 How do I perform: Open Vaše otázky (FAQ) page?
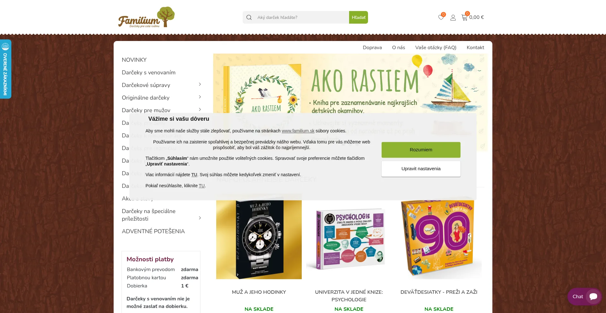(436, 48)
